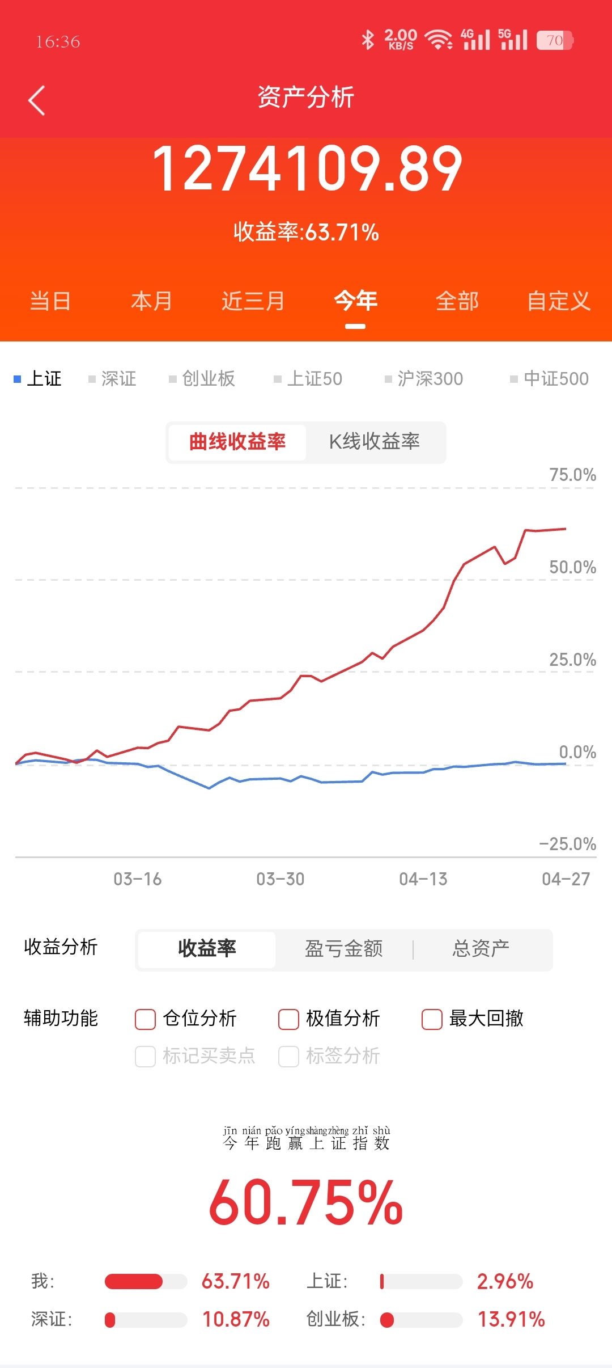Select the 总资产 analysis option

[481, 948]
